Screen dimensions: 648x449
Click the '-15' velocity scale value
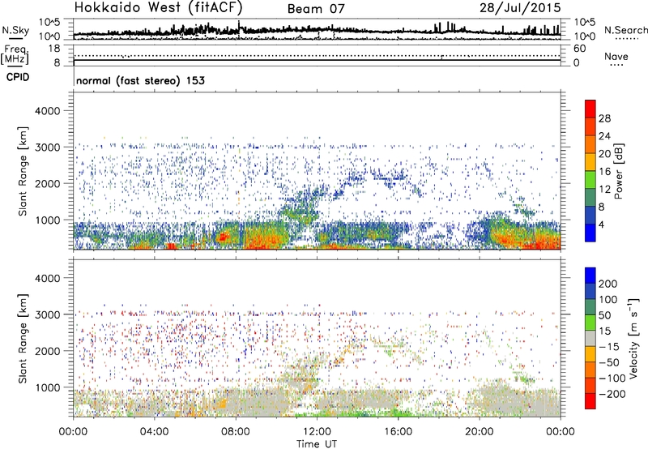(x=609, y=347)
